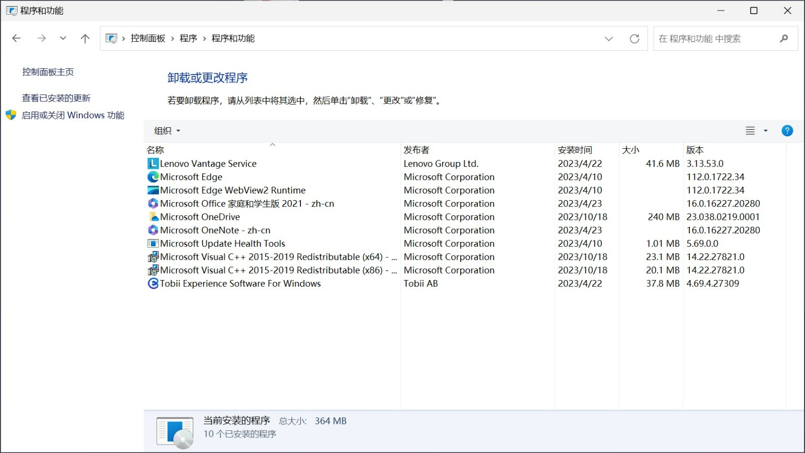Click the 37.8 MB size value

coord(663,284)
